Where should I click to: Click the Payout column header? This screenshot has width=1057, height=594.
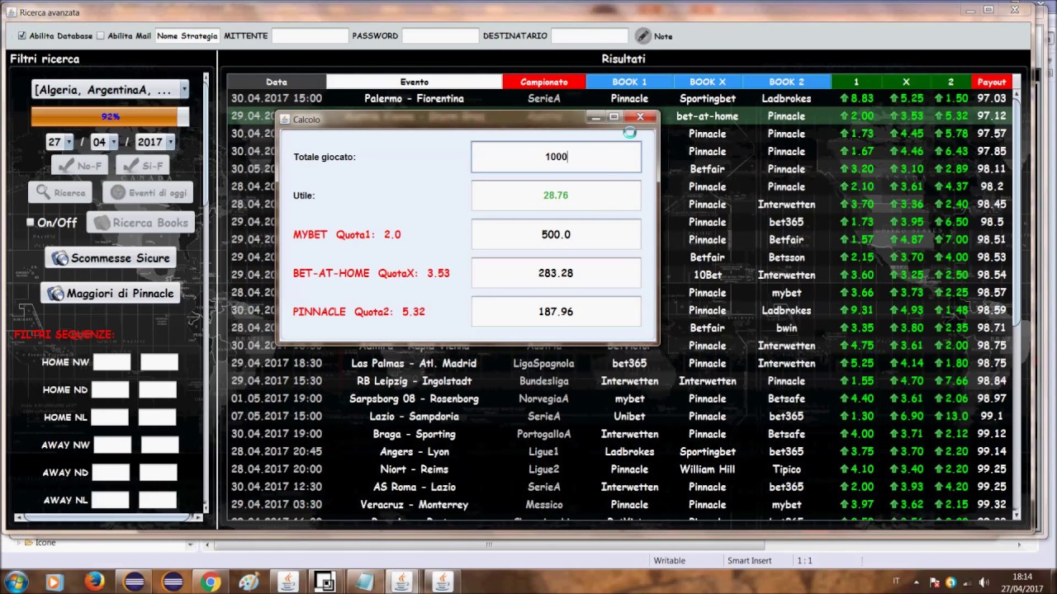(x=992, y=82)
